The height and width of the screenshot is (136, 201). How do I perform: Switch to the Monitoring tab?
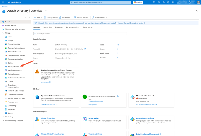click(x=48, y=27)
